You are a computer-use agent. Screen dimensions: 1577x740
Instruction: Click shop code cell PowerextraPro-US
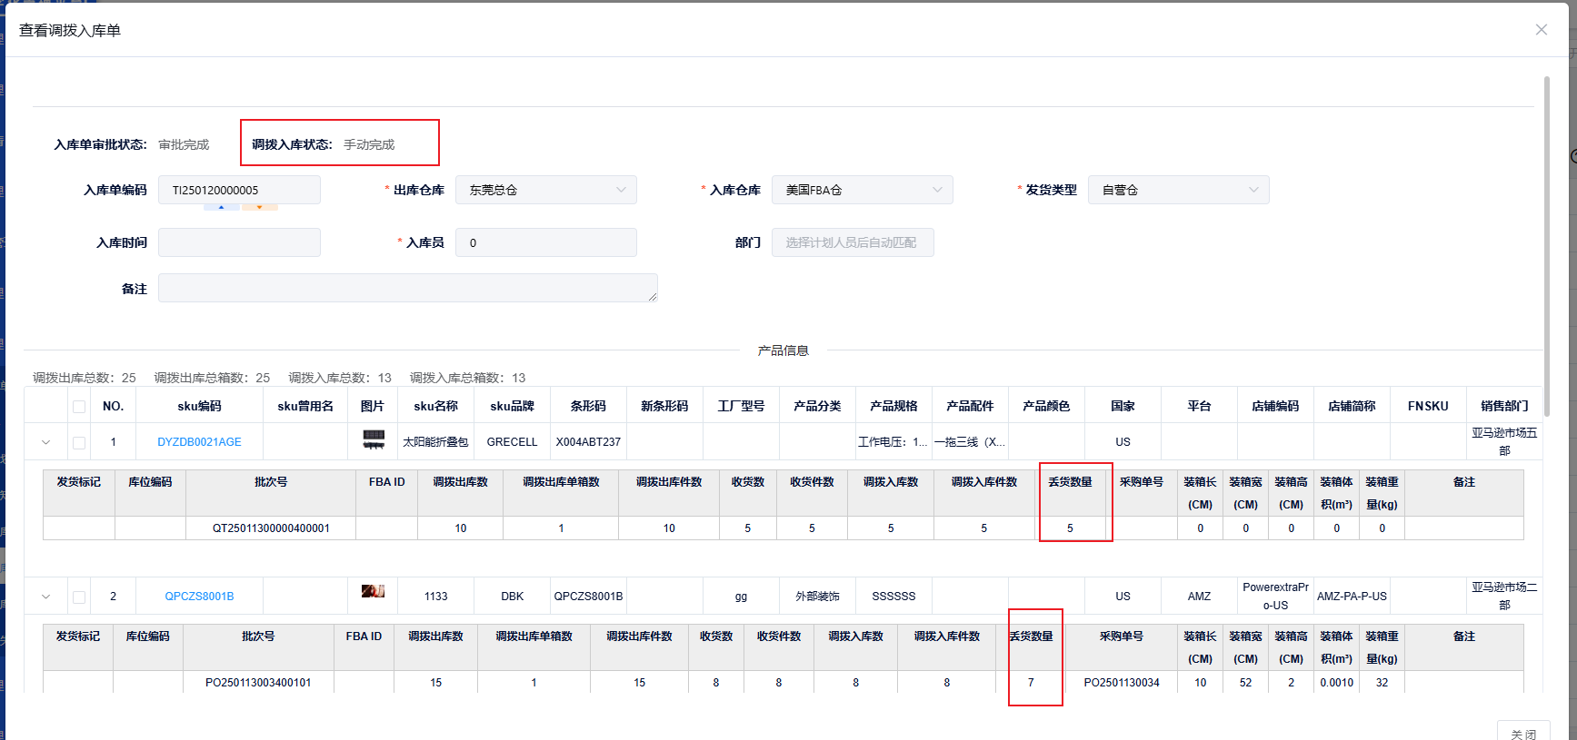point(1275,597)
